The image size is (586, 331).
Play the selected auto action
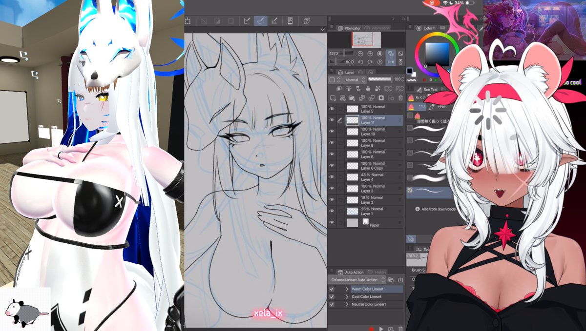click(x=381, y=329)
